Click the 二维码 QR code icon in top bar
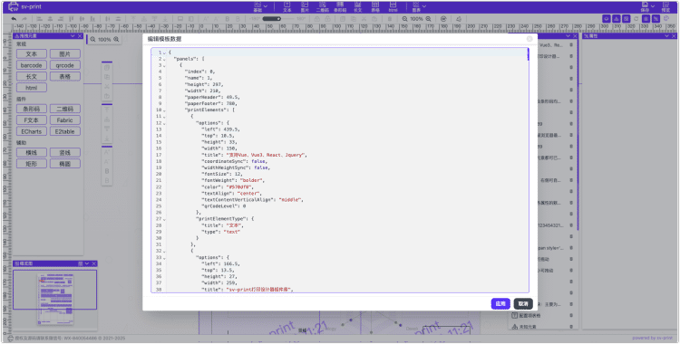 pyautogui.click(x=323, y=6)
